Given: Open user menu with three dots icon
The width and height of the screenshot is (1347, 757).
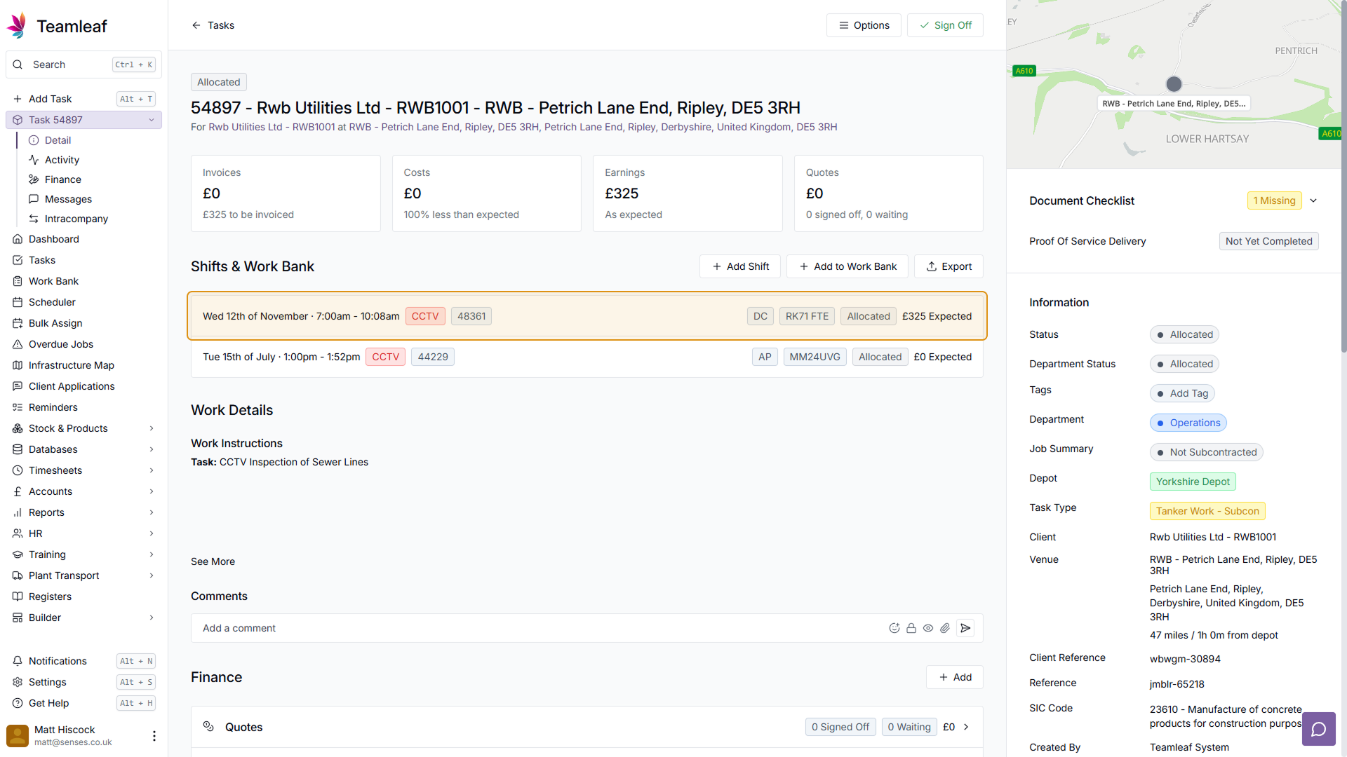Looking at the screenshot, I should pos(154,735).
